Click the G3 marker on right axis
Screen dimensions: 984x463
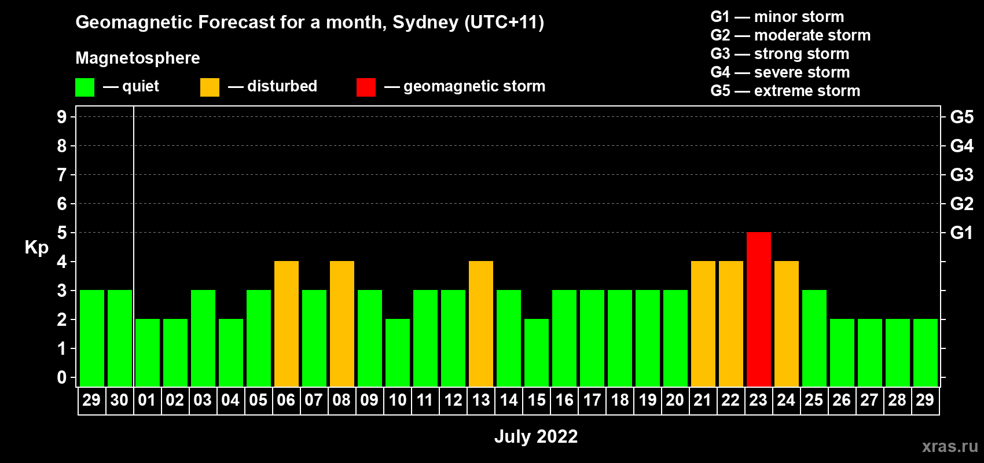point(961,175)
